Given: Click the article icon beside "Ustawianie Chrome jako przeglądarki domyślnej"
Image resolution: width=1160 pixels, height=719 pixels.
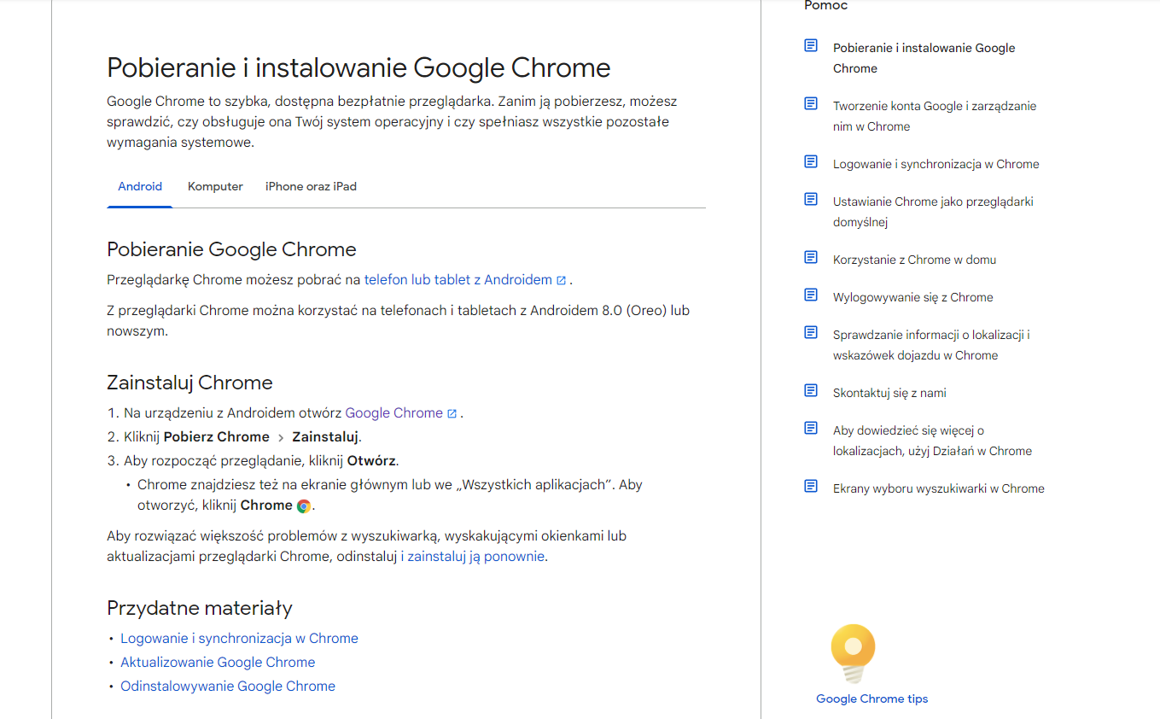Looking at the screenshot, I should click(811, 199).
